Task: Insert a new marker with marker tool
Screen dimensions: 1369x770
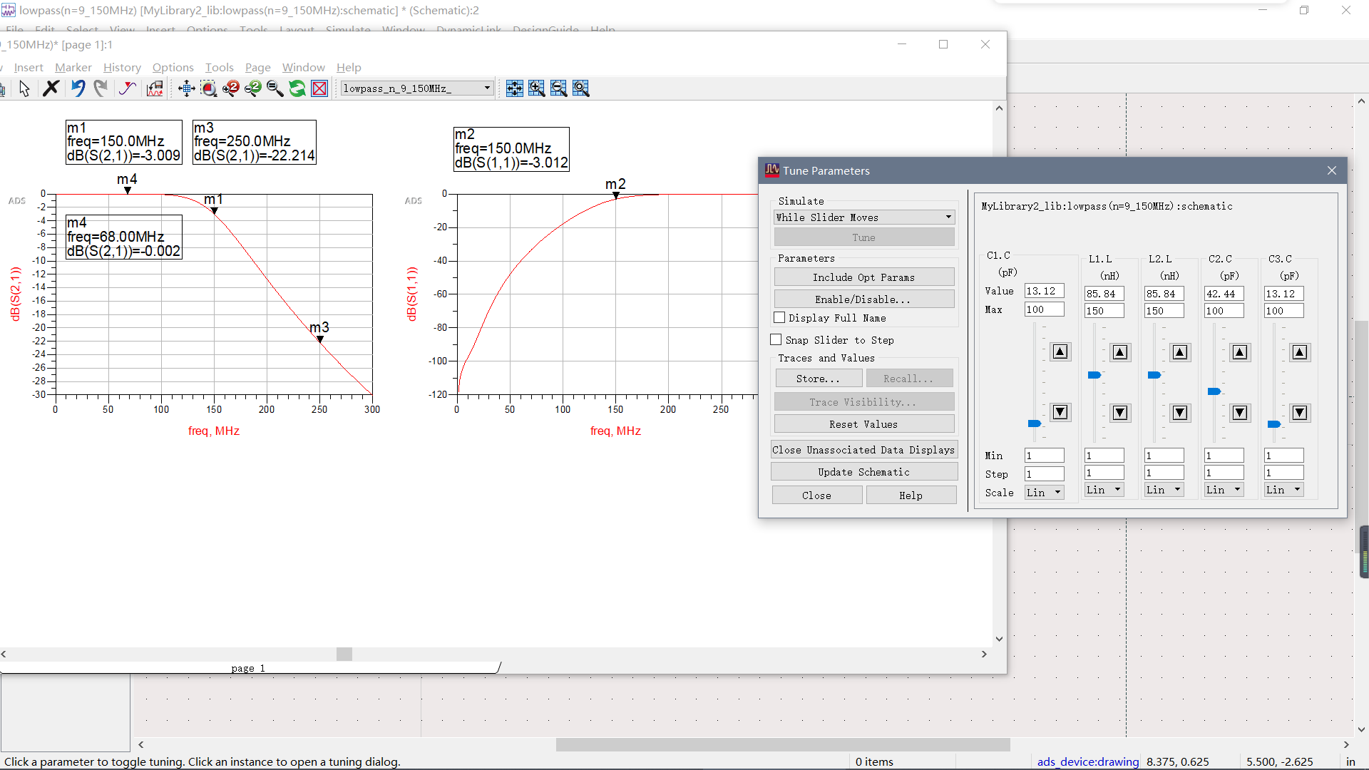Action: click(x=128, y=88)
